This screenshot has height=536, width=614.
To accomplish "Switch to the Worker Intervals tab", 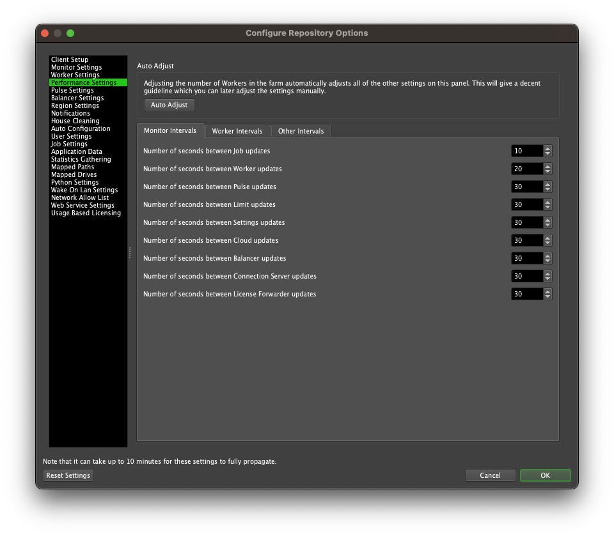I will [237, 131].
